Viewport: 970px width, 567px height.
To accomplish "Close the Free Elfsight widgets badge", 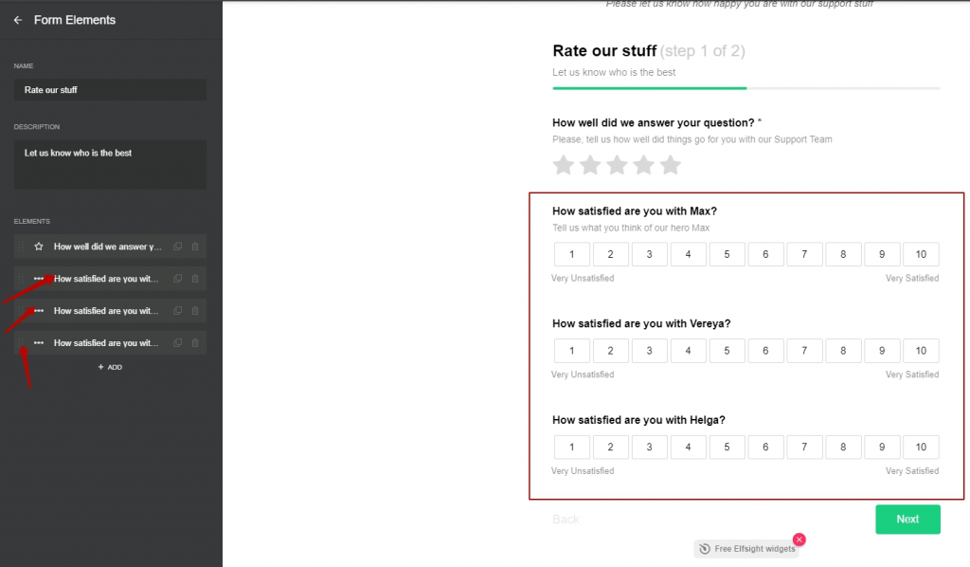I will coord(799,540).
